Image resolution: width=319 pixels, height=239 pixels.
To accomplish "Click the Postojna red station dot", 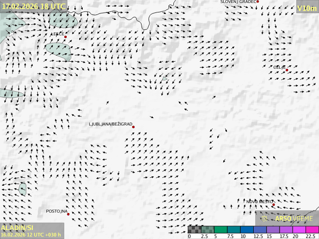I will [68, 214].
